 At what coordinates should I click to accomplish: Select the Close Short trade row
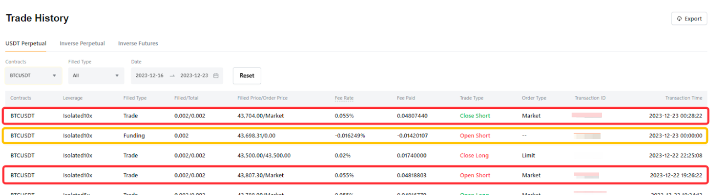click(355, 116)
